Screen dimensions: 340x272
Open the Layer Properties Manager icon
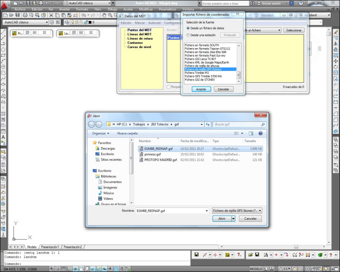coord(67,22)
